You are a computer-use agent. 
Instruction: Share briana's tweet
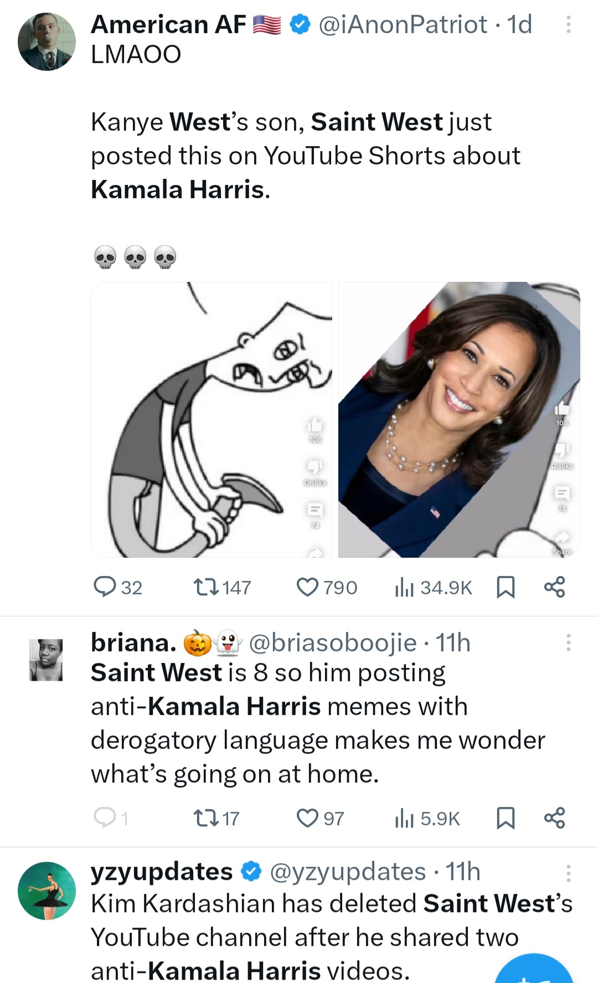[554, 818]
